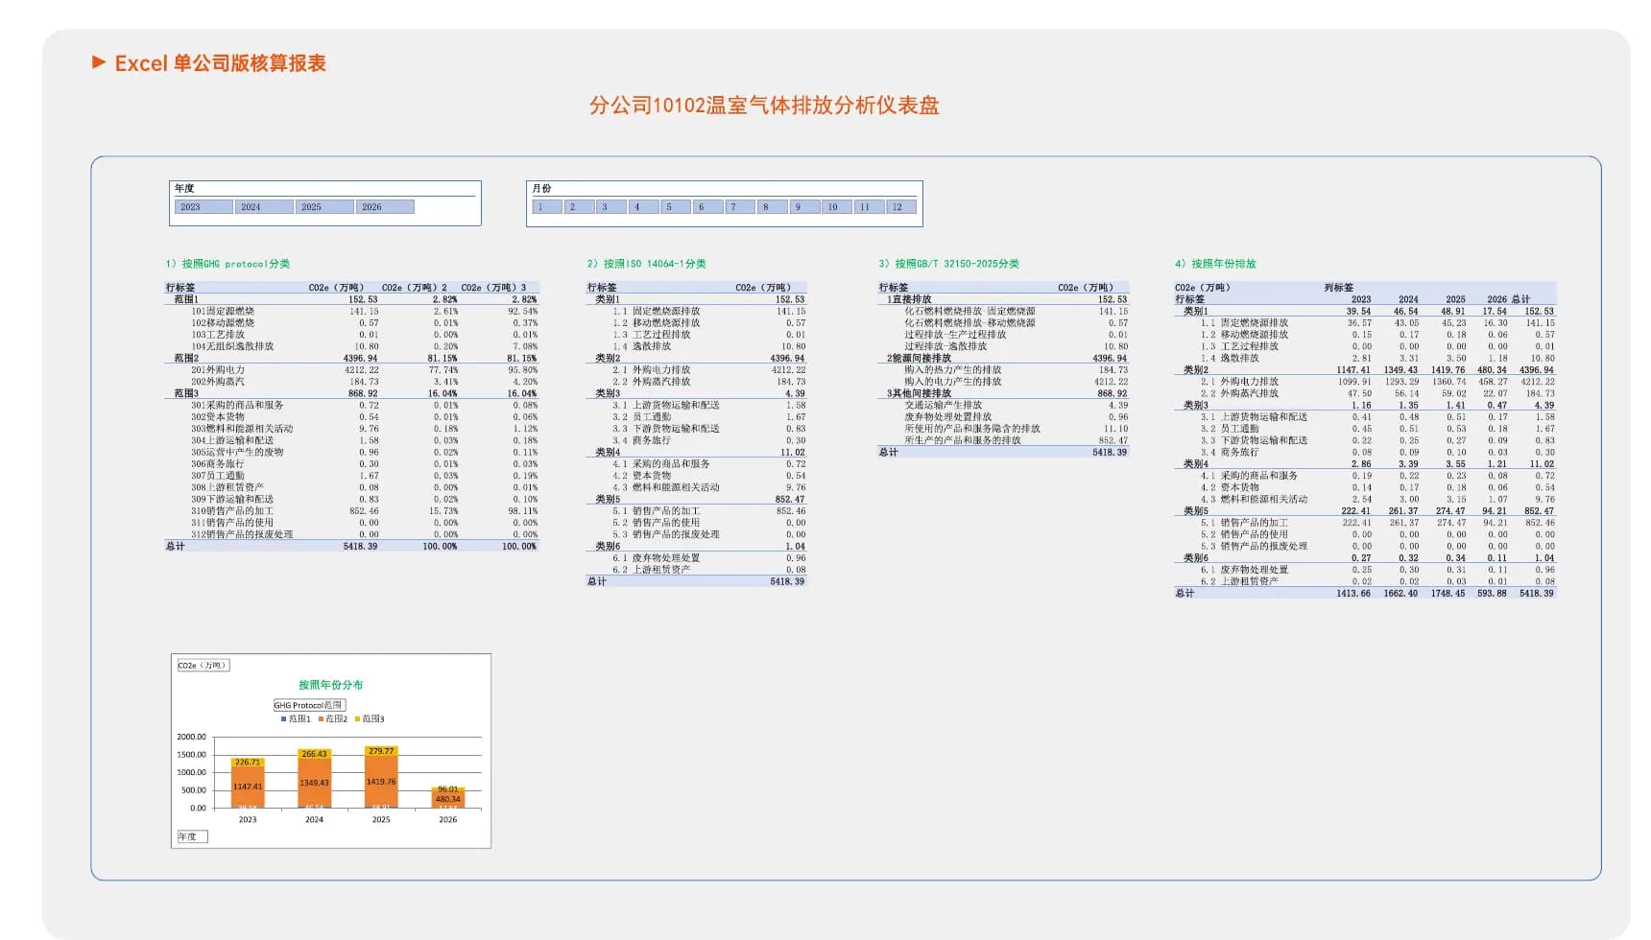Viewport: 1651px width, 940px height.
Task: Select month 10 in 月份 slicer
Action: tap(837, 207)
